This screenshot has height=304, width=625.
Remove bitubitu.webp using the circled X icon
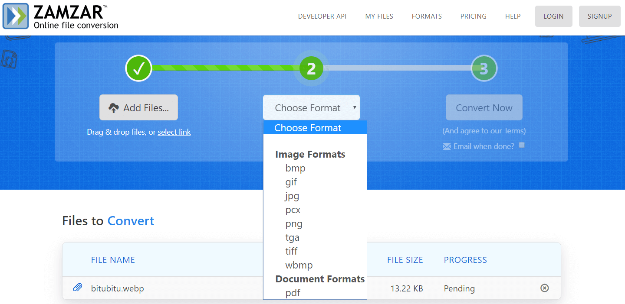coord(545,288)
